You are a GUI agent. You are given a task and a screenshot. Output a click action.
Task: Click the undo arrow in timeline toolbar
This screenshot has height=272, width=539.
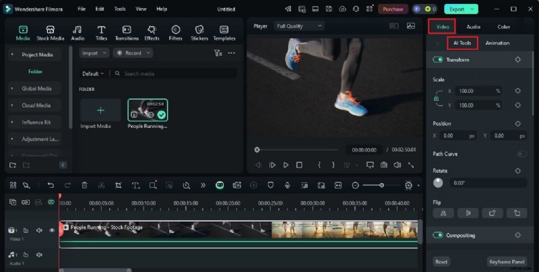click(51, 185)
